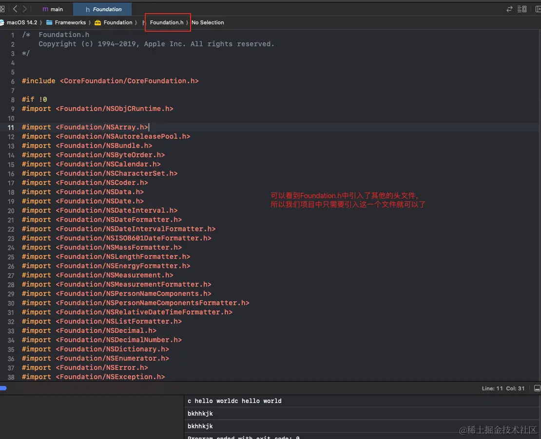Click the copyright comment line
The height and width of the screenshot is (439, 541).
pyautogui.click(x=156, y=44)
